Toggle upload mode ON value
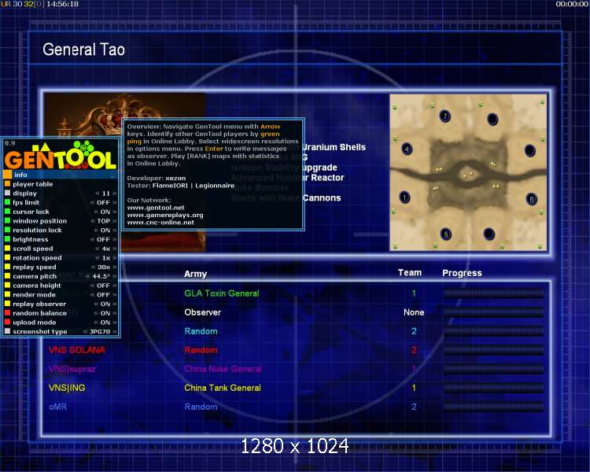 point(105,323)
